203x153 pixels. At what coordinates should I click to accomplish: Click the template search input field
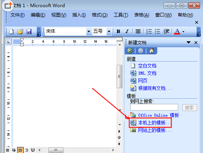(154, 108)
